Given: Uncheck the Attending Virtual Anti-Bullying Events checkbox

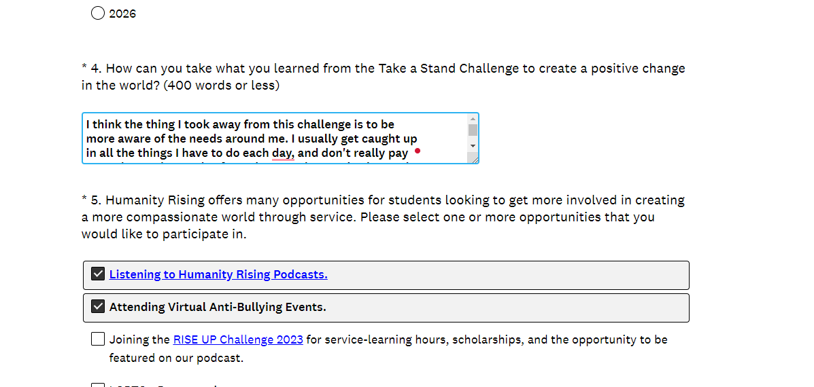Looking at the screenshot, I should [98, 307].
